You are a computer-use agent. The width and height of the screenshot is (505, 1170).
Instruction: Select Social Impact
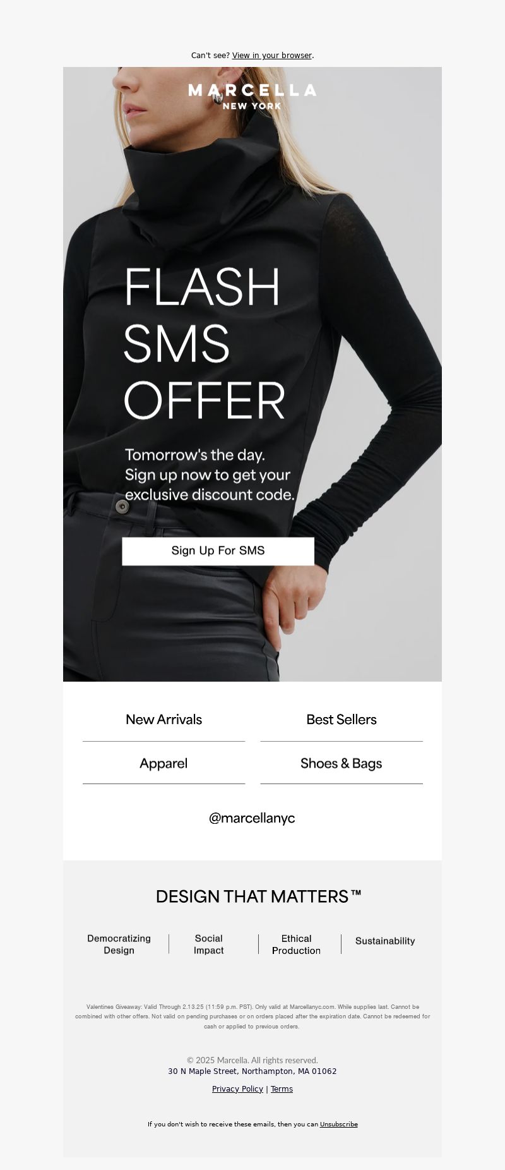209,944
